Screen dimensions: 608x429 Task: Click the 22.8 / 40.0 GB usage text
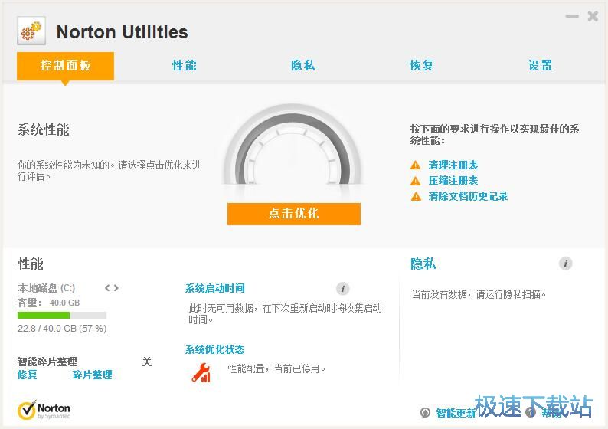(x=62, y=329)
